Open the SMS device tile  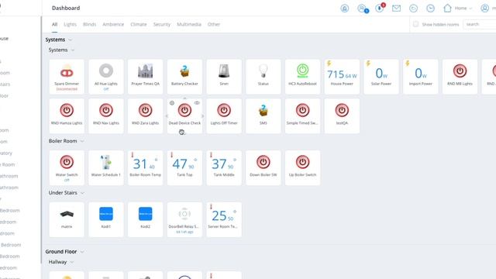pyautogui.click(x=263, y=115)
